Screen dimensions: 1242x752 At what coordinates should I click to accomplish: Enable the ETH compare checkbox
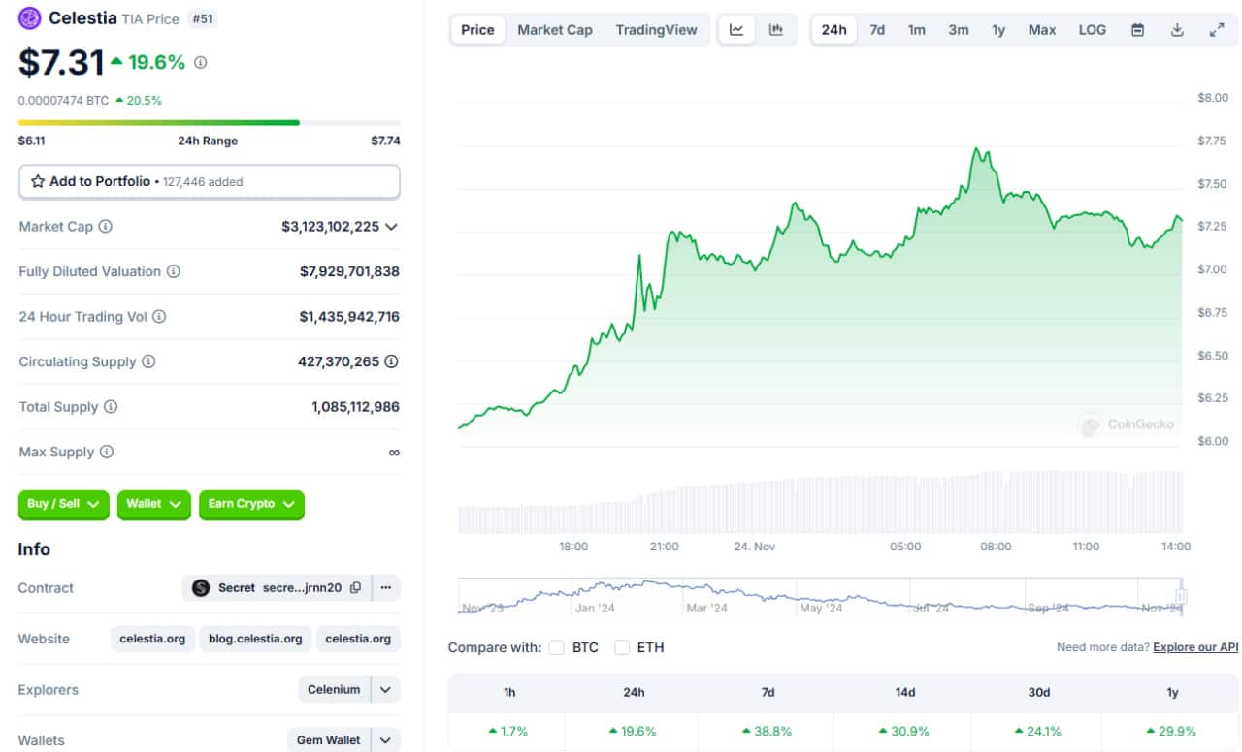622,647
